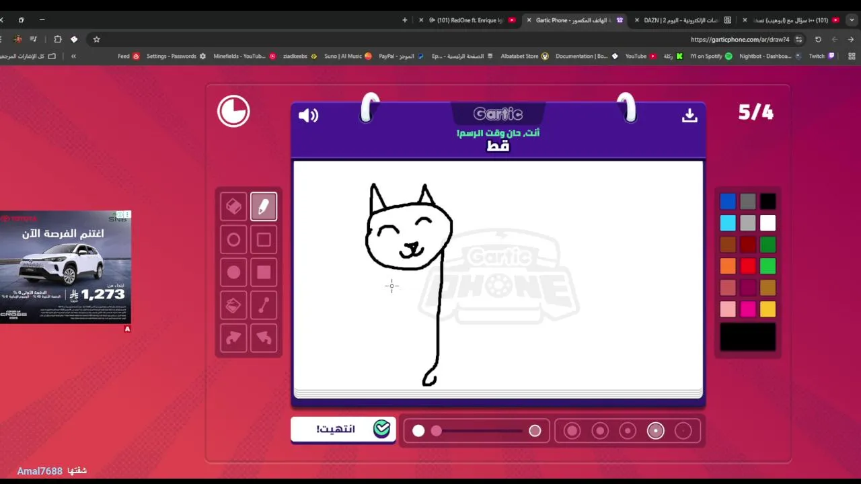Screen dimensions: 861x484
Task: Click the undo arrow tool button
Action: (x=264, y=338)
